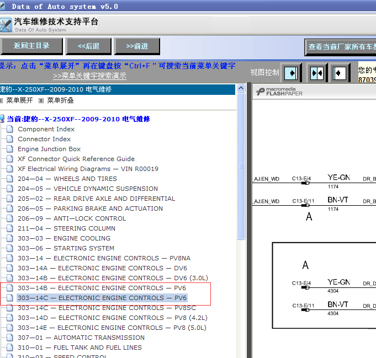
Task: Open 303—14 ELECTRONIC ENGINE CONTROLS PV8NA
Action: (104, 258)
